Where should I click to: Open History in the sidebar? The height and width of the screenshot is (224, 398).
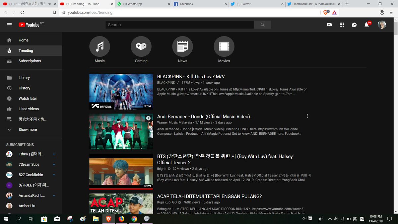(x=31, y=88)
